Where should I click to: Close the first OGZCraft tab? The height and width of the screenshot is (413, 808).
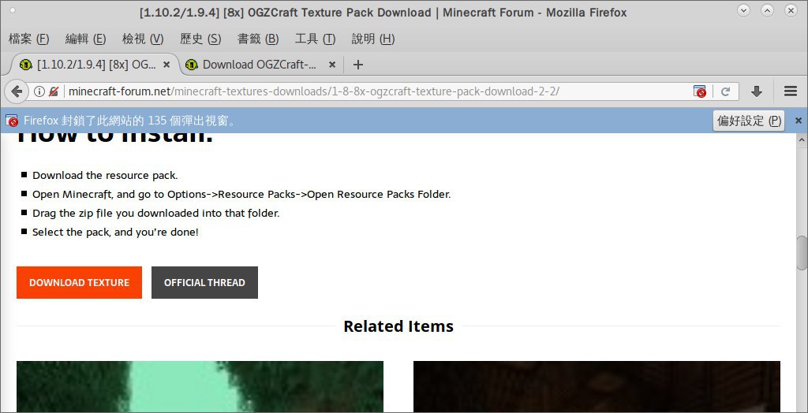point(166,65)
